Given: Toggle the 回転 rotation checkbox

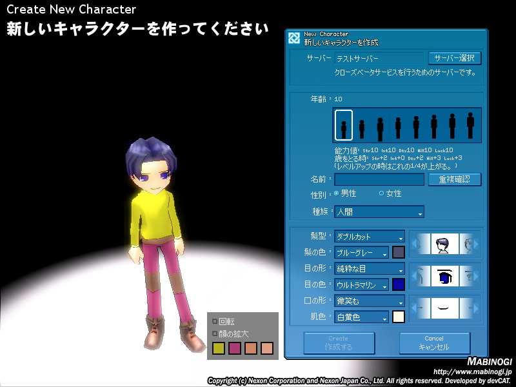Looking at the screenshot, I should pyautogui.click(x=215, y=321).
